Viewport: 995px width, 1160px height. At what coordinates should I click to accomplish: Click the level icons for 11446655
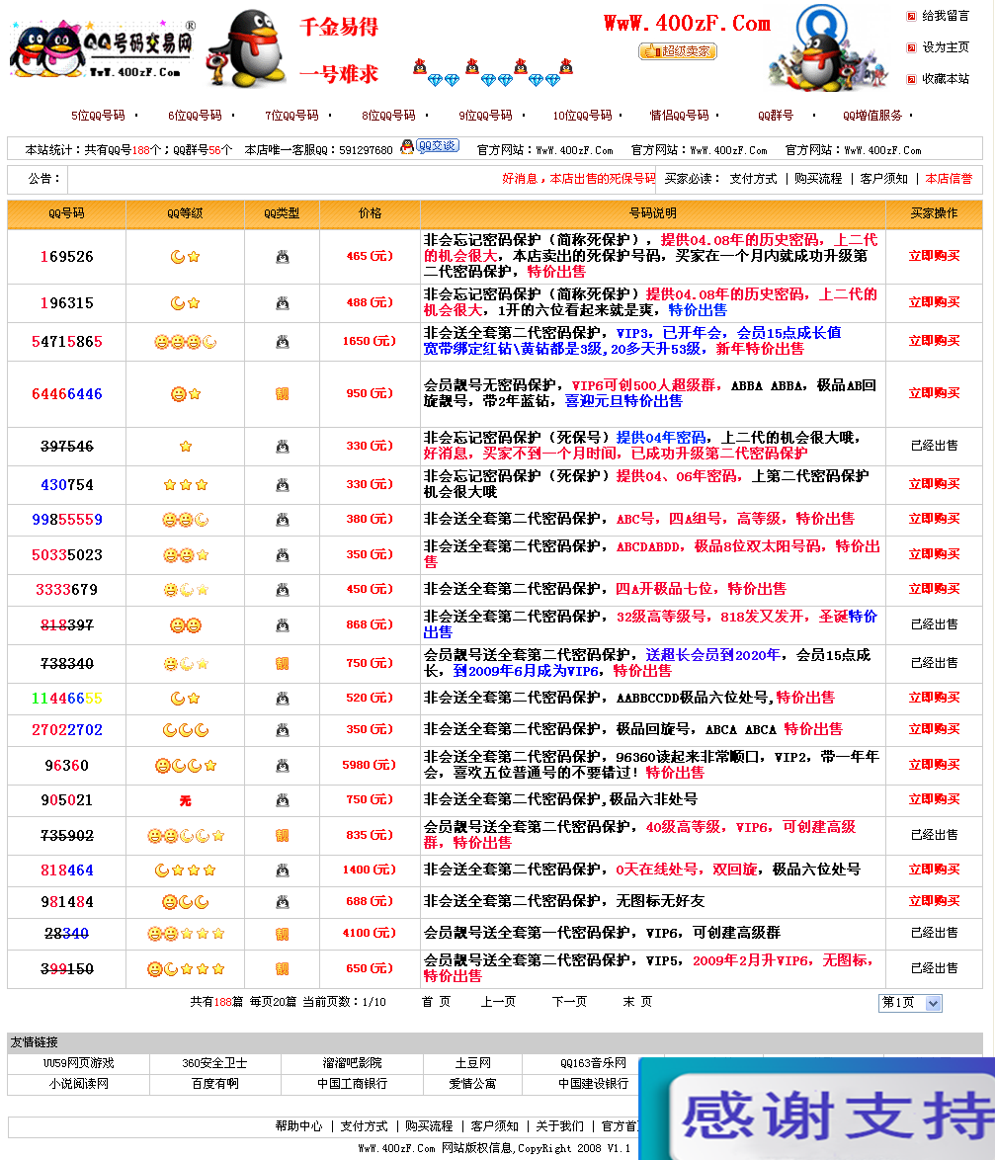[185, 699]
